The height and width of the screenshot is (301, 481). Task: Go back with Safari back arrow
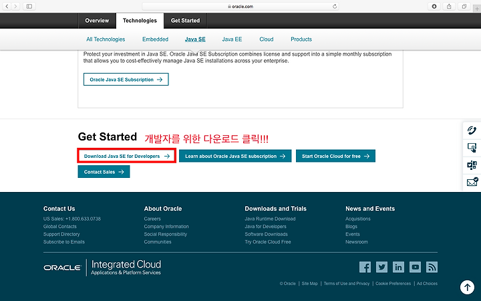7,6
